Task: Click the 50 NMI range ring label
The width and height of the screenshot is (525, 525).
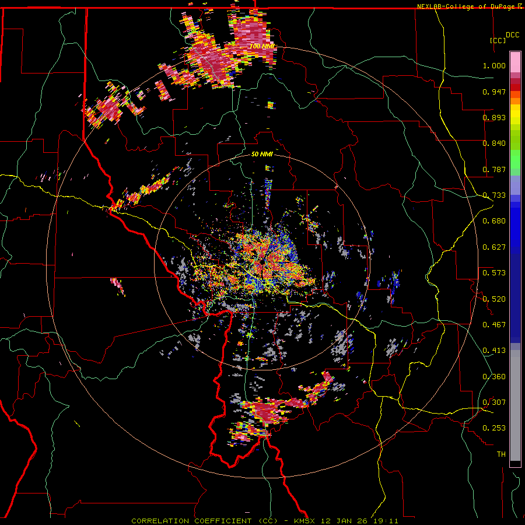Action: click(x=262, y=154)
